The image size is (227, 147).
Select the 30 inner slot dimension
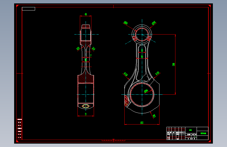(142, 50)
